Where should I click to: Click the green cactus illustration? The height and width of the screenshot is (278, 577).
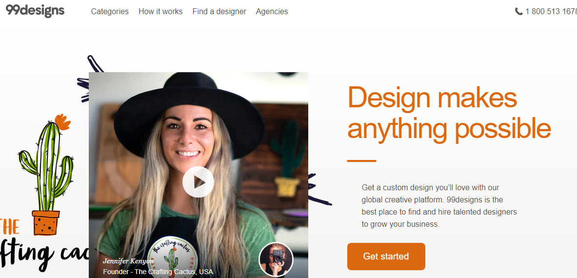[x=46, y=161]
